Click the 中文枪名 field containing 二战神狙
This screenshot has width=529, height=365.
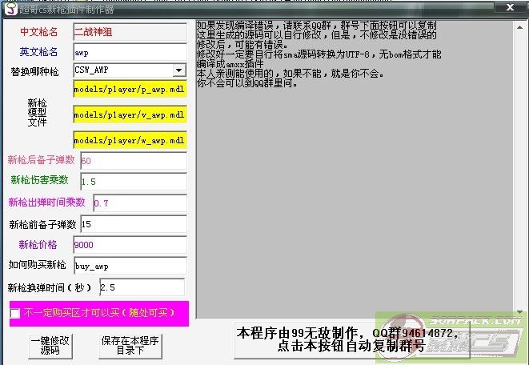tap(129, 33)
